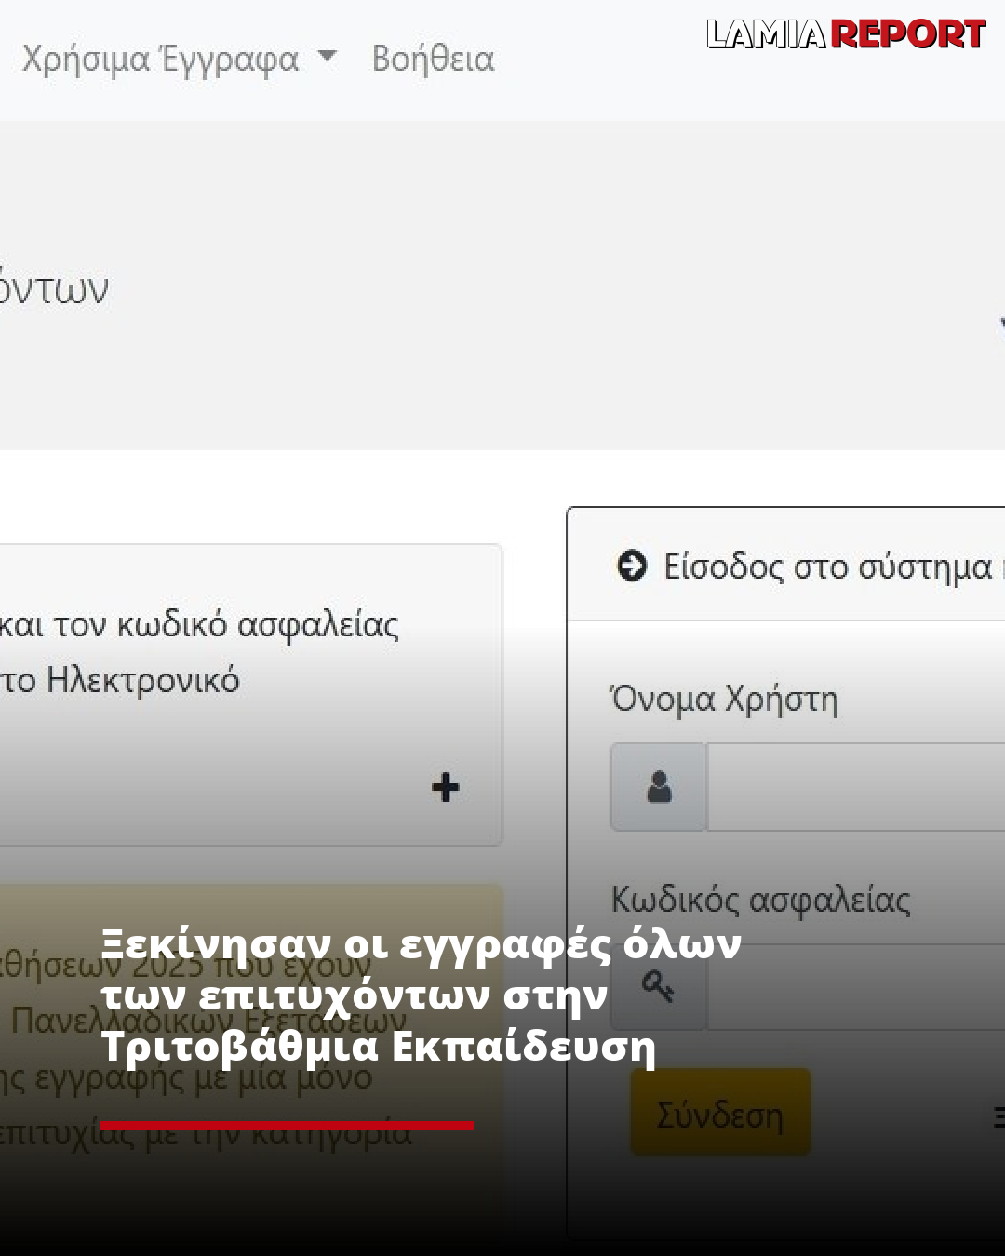Click the text 'και τον κωδικό ασφαλείας'
The height and width of the screenshot is (1256, 1005).
pos(199,624)
